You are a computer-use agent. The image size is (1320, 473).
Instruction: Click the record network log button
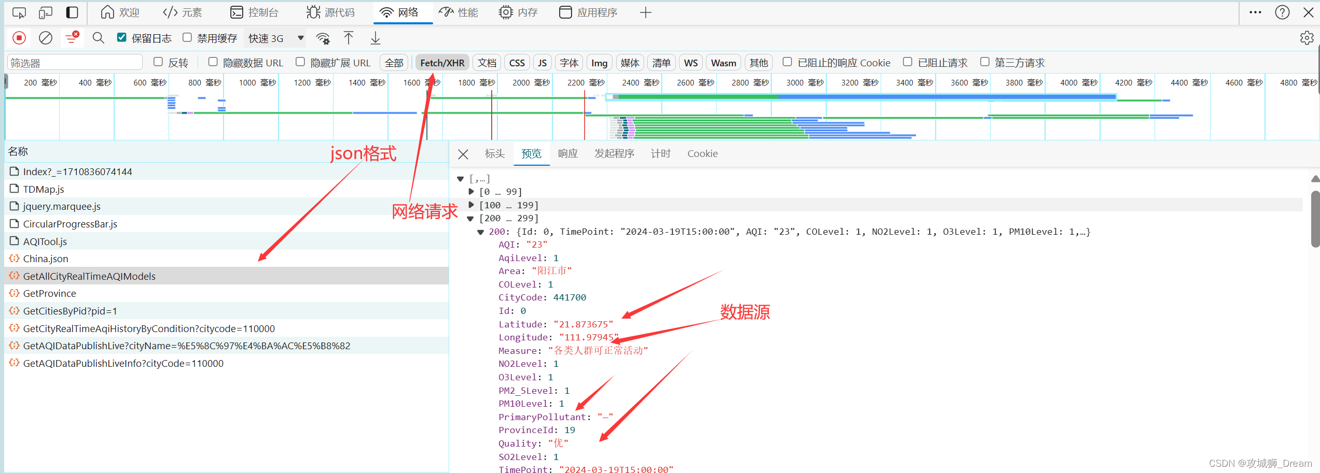[19, 38]
